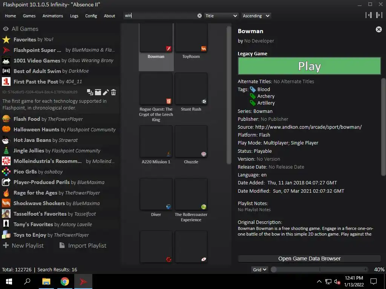Open Google Chrome from taskbar

coord(65,281)
